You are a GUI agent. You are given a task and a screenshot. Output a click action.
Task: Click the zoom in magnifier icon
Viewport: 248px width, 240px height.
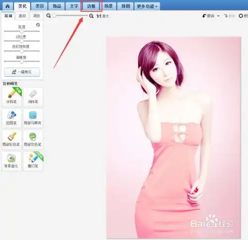click(x=91, y=16)
